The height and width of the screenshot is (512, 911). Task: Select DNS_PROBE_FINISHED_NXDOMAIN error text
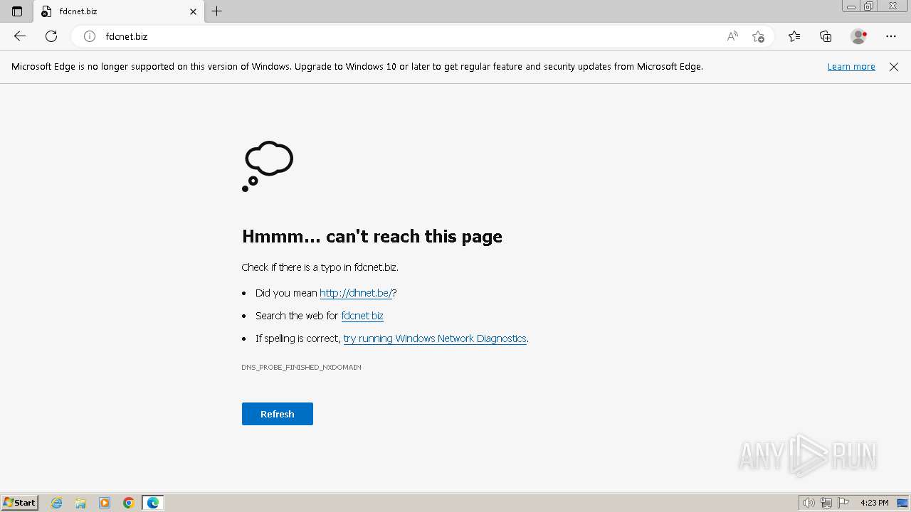[301, 368]
